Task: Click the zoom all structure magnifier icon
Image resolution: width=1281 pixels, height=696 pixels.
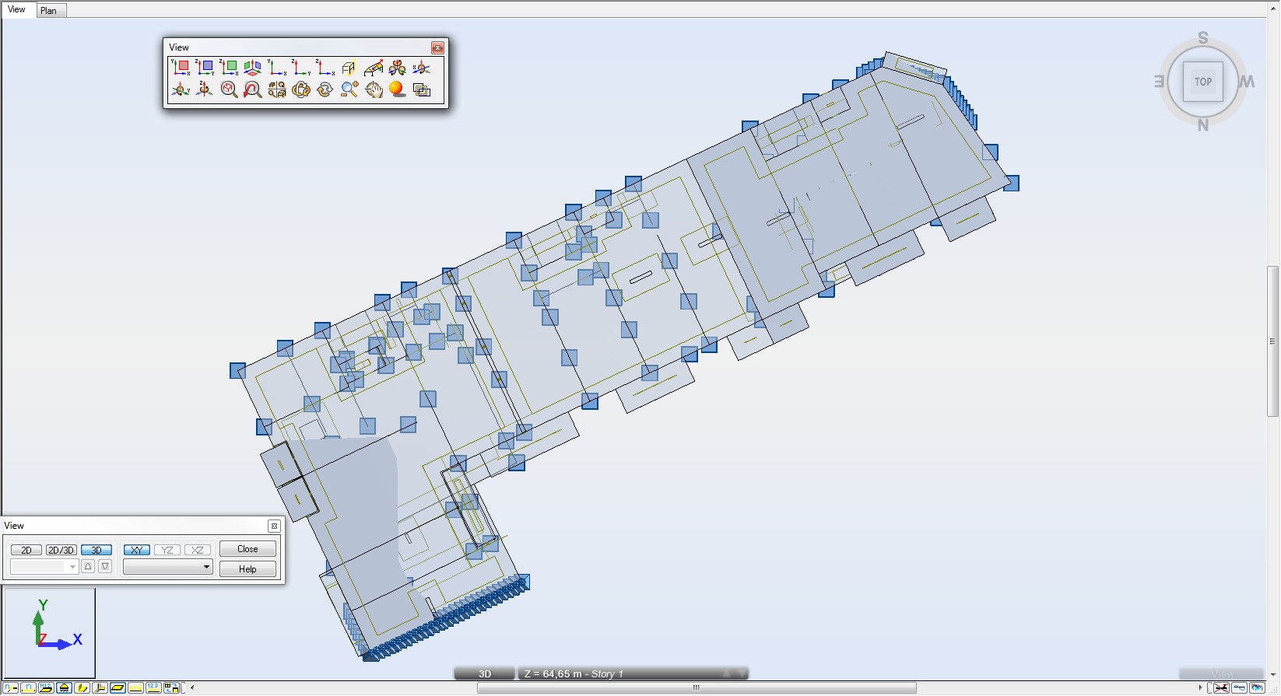Action: (x=229, y=89)
